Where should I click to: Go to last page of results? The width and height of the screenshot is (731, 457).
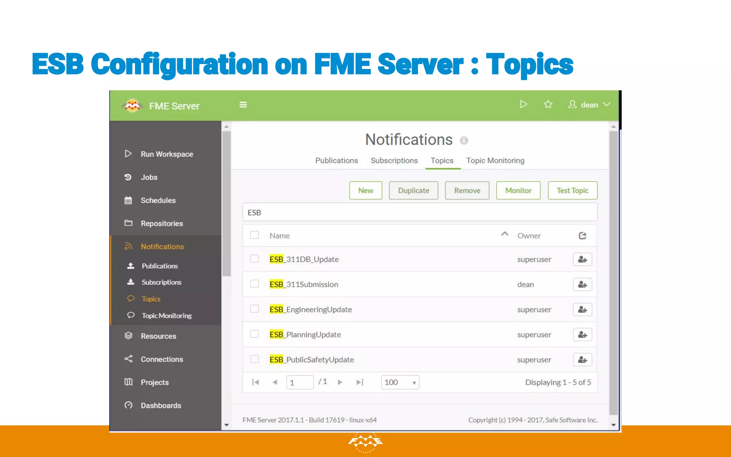[359, 382]
